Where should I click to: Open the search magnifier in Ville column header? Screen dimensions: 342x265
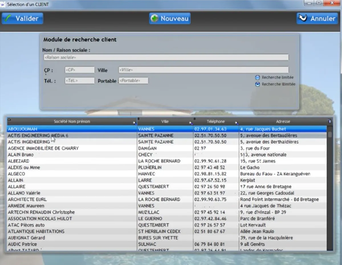click(x=191, y=123)
